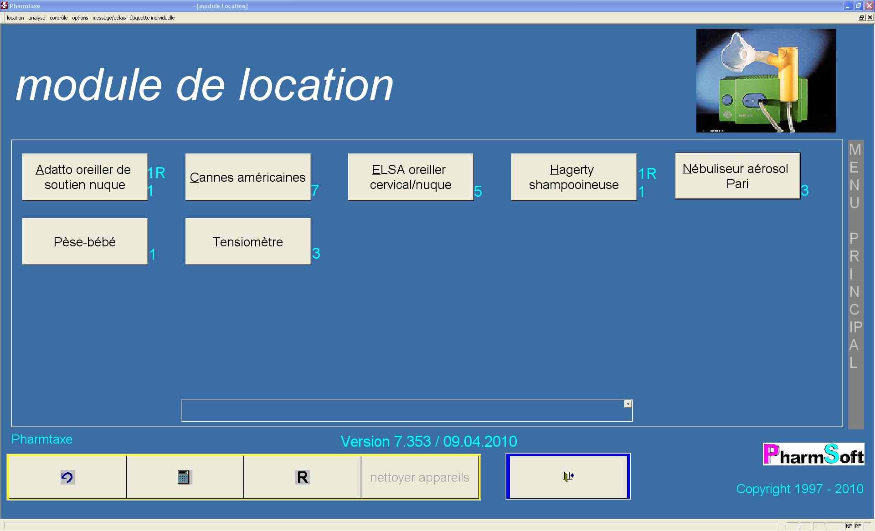Open the étiquette individuelle menu
Viewport: 875px width, 531px height.
[152, 18]
